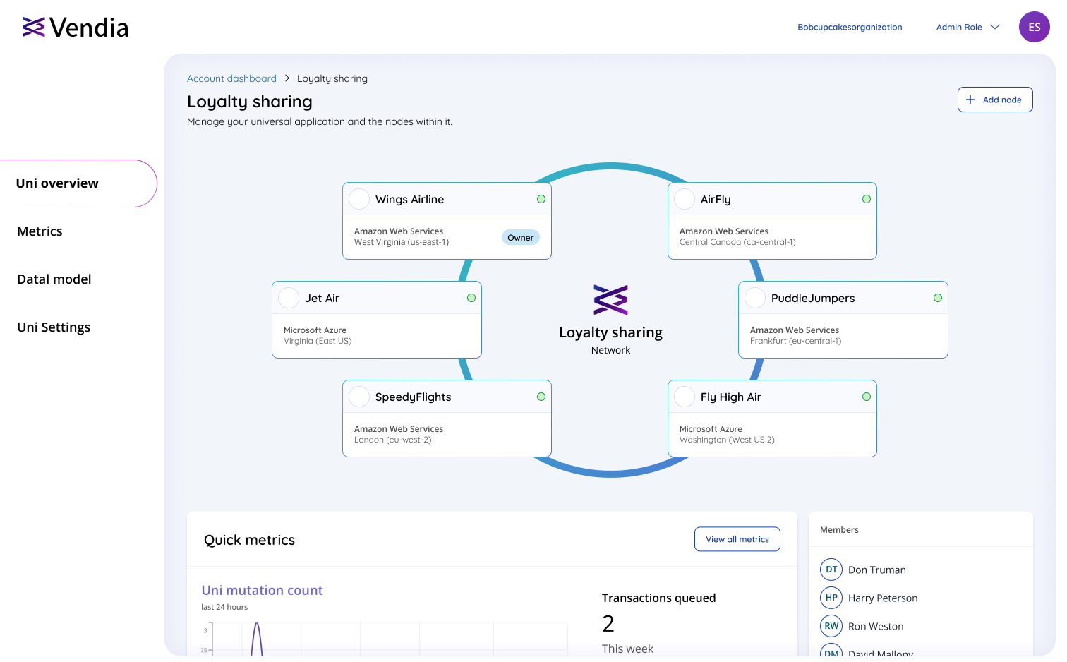Click the Jet Air node avatar circle

289,298
